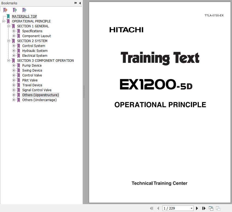
Task: Go to the previous page
Action: tap(158, 208)
